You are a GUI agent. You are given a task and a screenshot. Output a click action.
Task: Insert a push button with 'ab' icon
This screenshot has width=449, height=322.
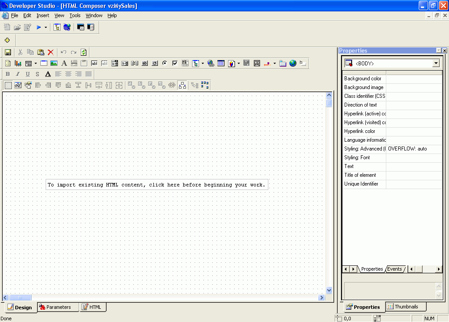pos(145,63)
